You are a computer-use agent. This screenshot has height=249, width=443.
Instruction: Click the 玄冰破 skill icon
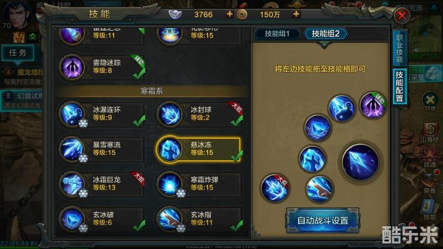pos(73,219)
